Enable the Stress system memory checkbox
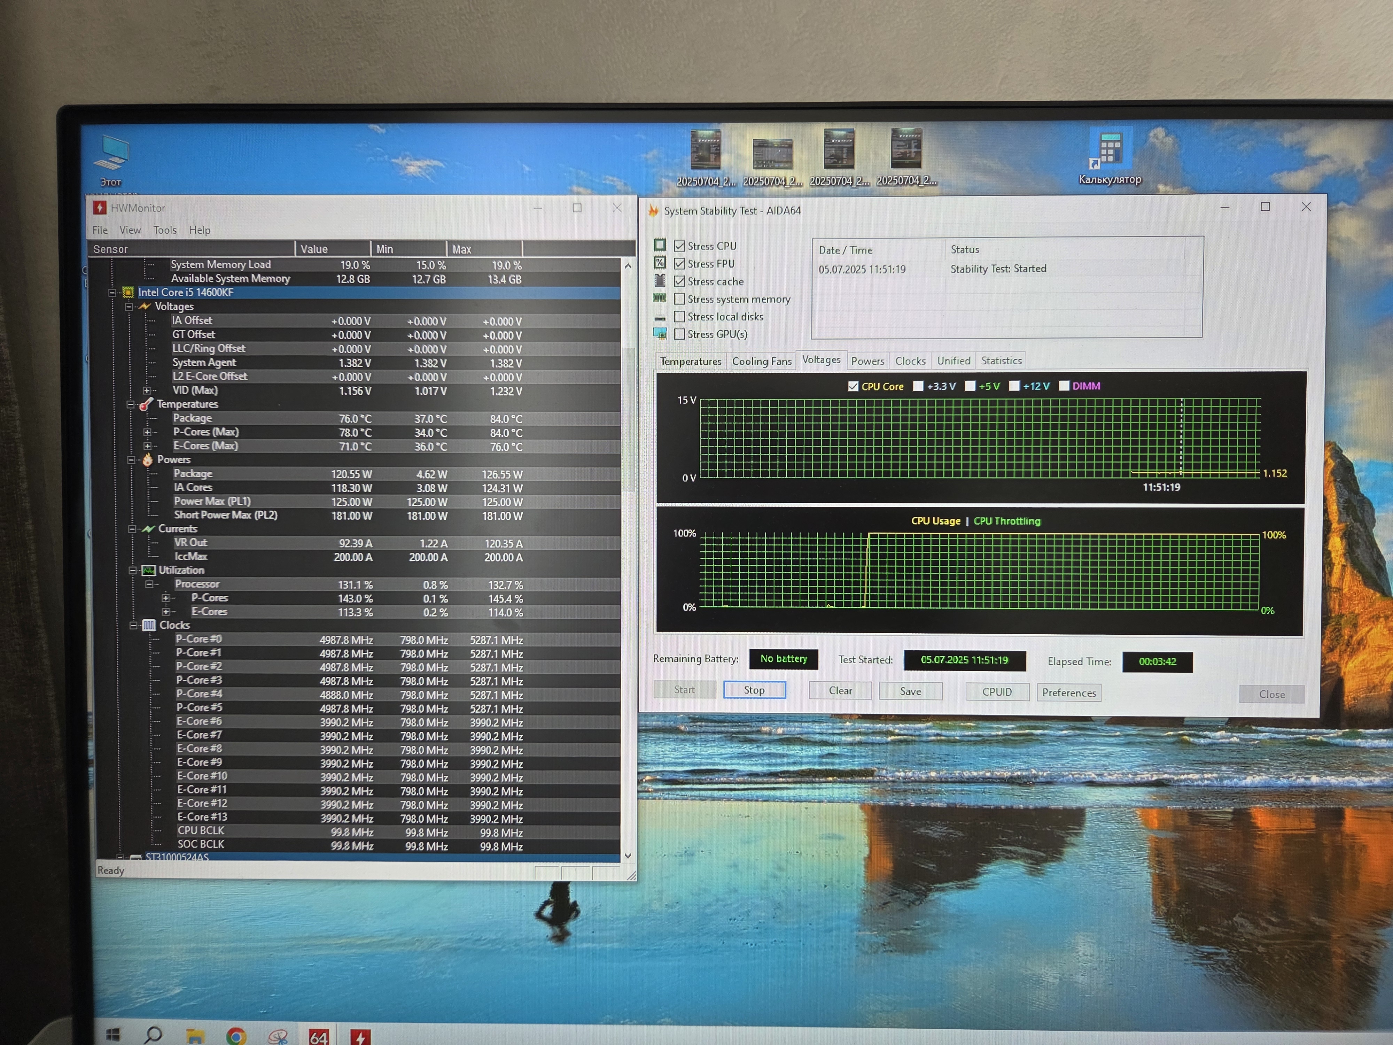Screen dimensions: 1393x1045 679,299
